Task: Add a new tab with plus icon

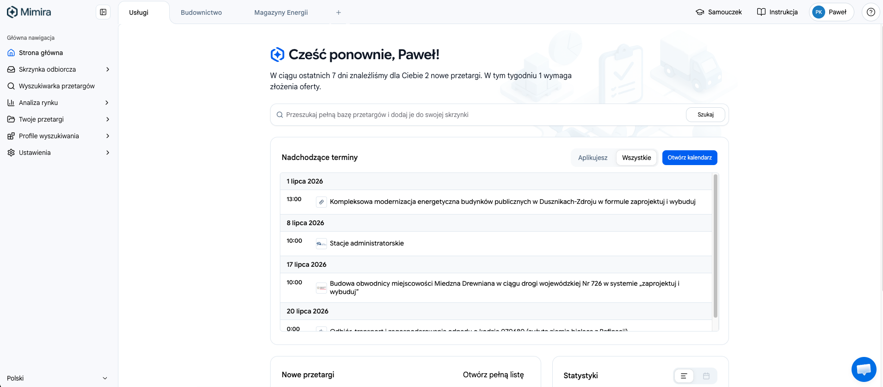Action: click(x=339, y=12)
